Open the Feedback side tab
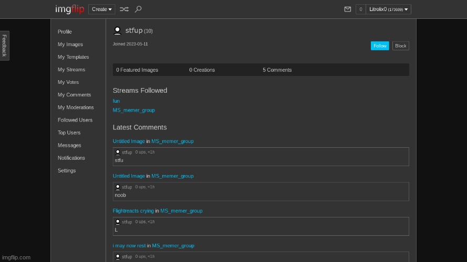This screenshot has width=467, height=262. click(4, 46)
